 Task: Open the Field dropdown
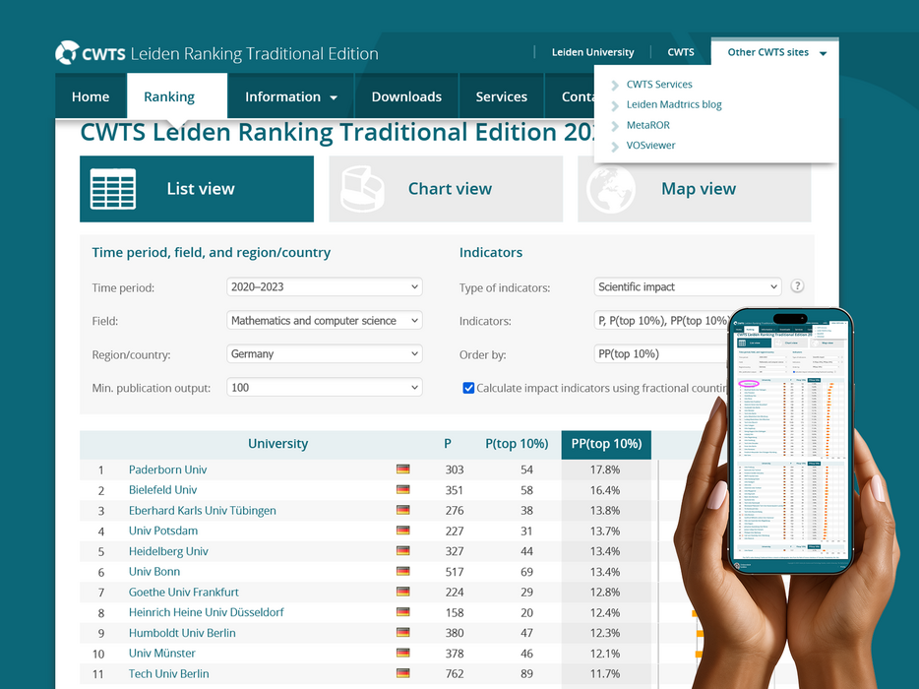[324, 321]
